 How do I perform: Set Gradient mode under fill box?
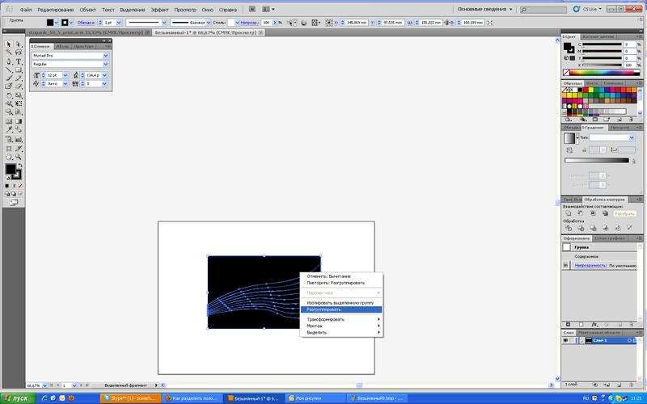pyautogui.click(x=13, y=186)
